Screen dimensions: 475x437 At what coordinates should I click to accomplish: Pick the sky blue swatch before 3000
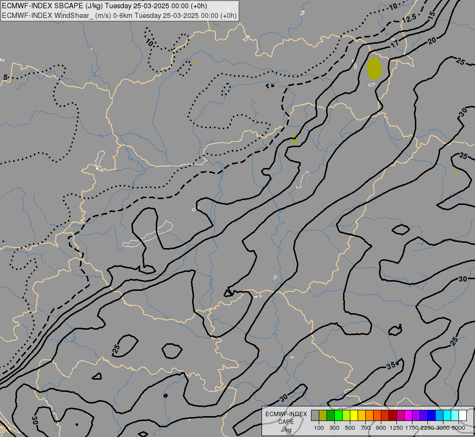point(440,416)
